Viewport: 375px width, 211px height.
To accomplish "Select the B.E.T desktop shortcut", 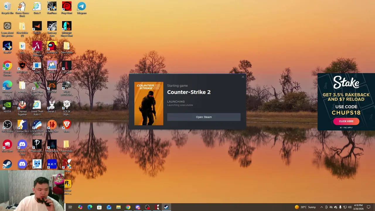I will (x=52, y=164).
